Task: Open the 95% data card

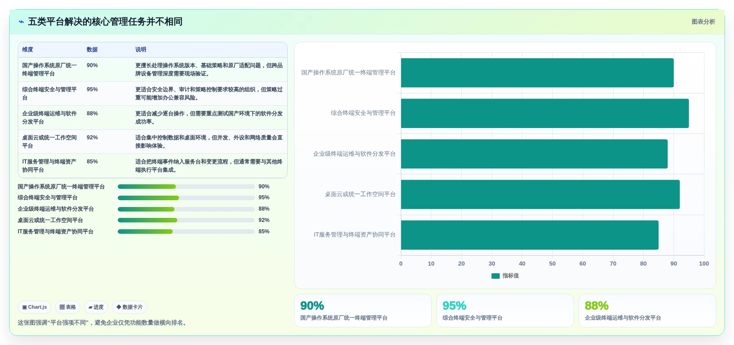Action: tap(505, 310)
